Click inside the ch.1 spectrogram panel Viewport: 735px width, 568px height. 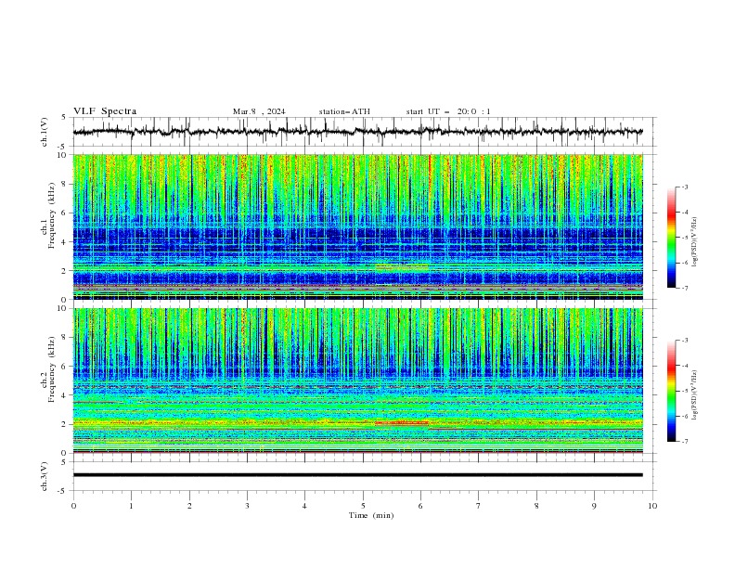[357, 226]
